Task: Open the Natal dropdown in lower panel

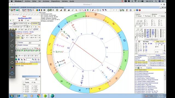Action: 36,79
